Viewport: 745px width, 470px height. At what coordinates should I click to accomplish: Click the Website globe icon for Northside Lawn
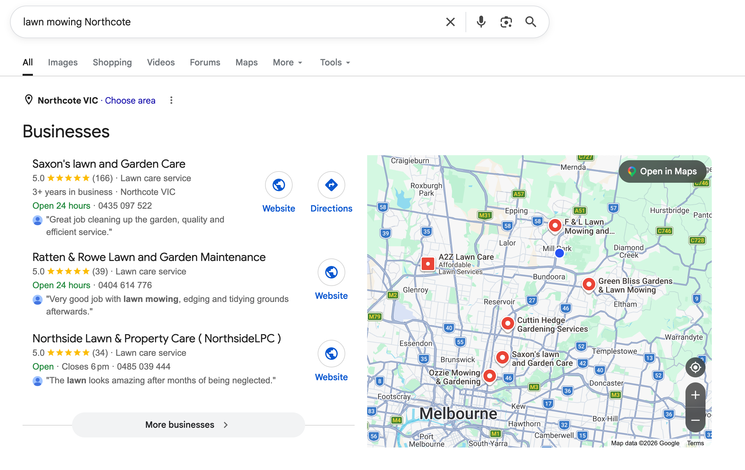point(331,354)
